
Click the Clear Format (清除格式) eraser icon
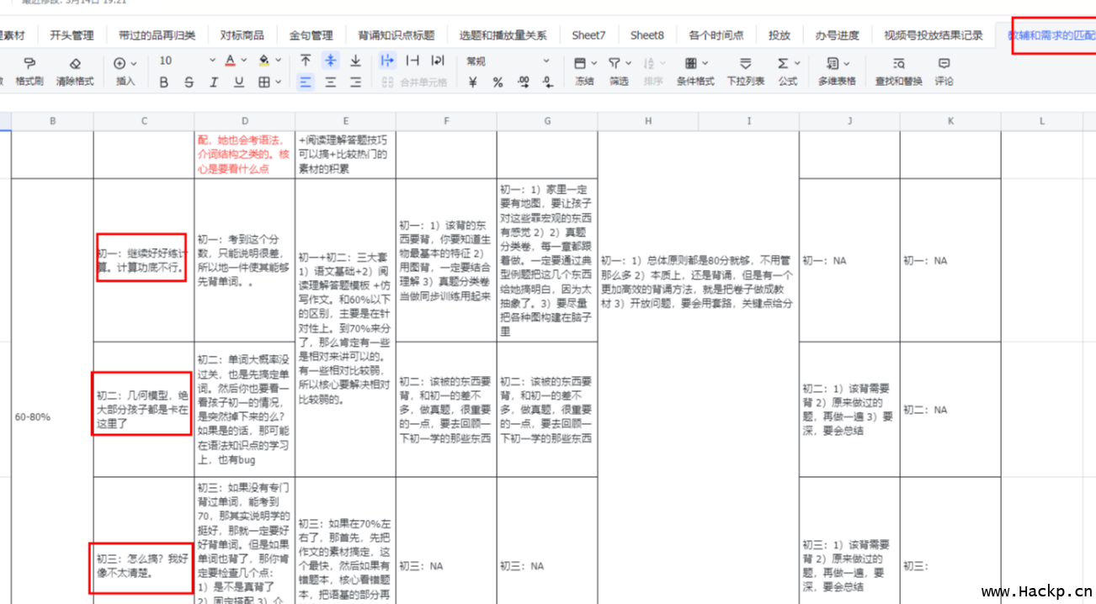click(x=75, y=64)
